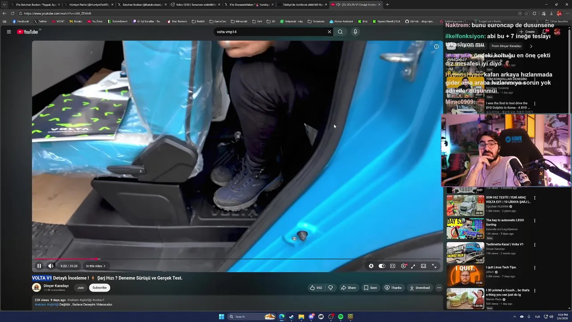Open the 'SON HIZ TESTİ' video thumbnail
Screen dimensions: 572x322
point(465,205)
